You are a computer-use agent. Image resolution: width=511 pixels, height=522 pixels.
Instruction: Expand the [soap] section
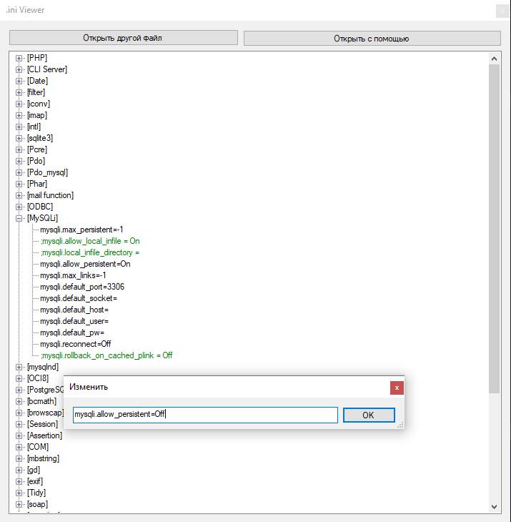(19, 504)
